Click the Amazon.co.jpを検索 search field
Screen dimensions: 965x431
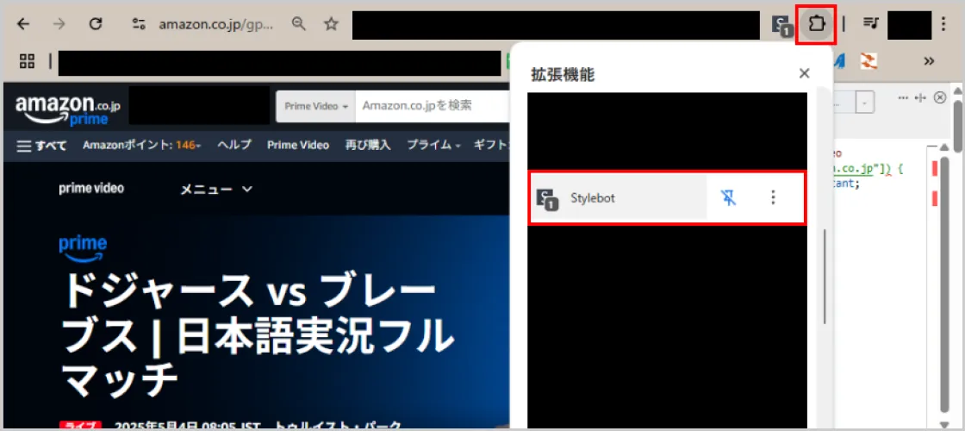coord(433,107)
